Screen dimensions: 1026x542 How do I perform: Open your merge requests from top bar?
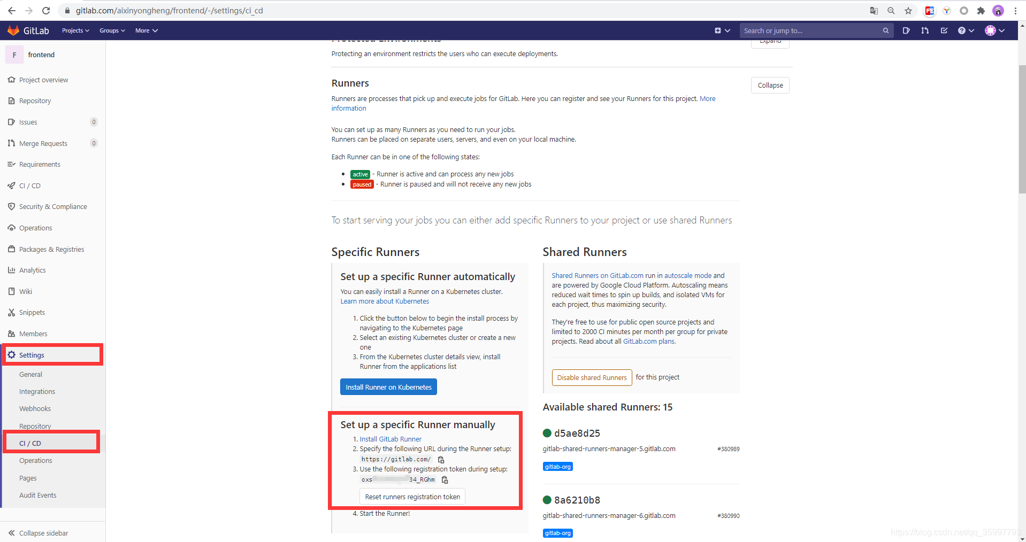(925, 30)
